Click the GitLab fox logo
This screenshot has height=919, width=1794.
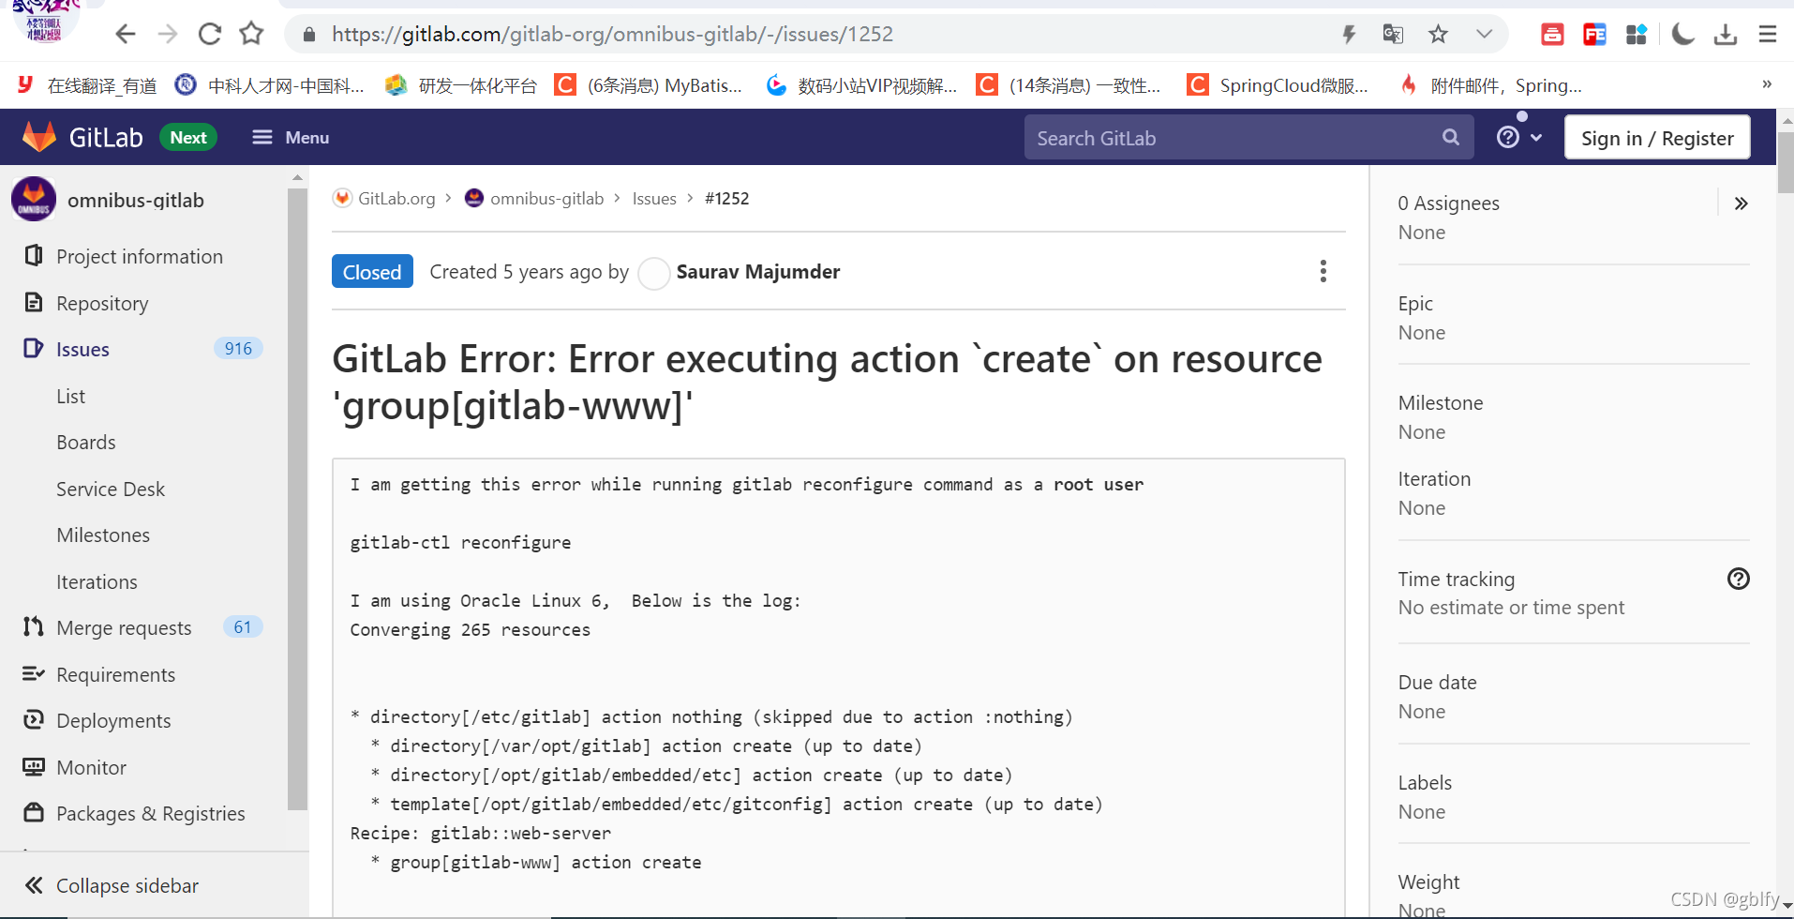(x=39, y=137)
